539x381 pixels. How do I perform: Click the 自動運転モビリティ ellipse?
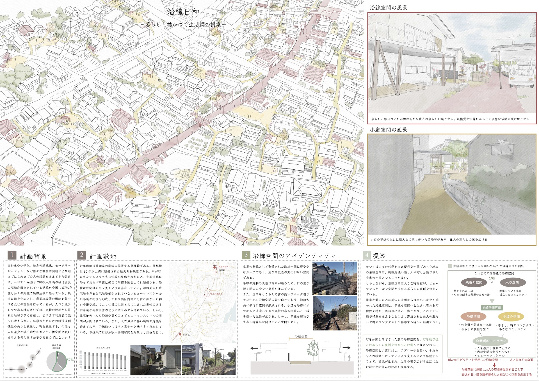(490, 341)
